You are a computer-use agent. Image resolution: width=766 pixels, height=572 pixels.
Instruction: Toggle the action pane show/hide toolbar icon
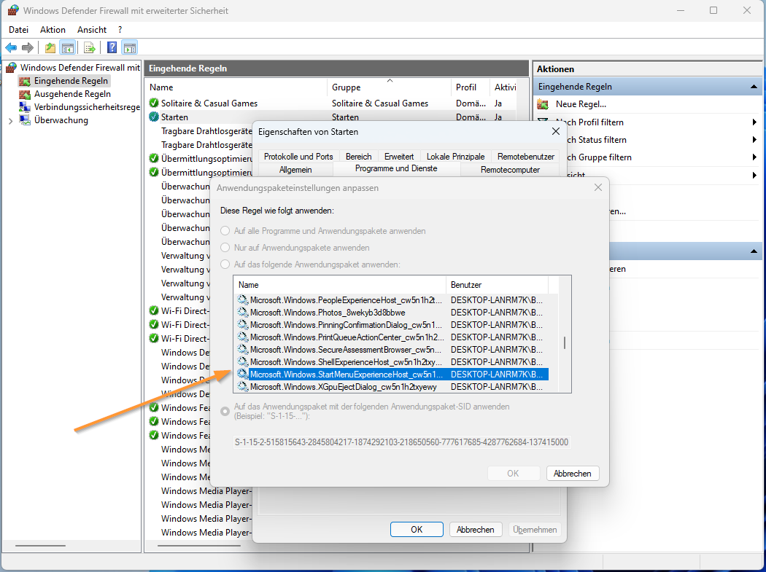(x=129, y=47)
